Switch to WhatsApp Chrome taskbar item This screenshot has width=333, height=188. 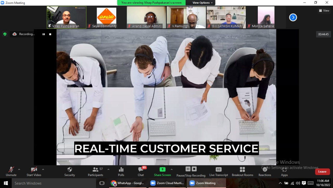pos(127,183)
